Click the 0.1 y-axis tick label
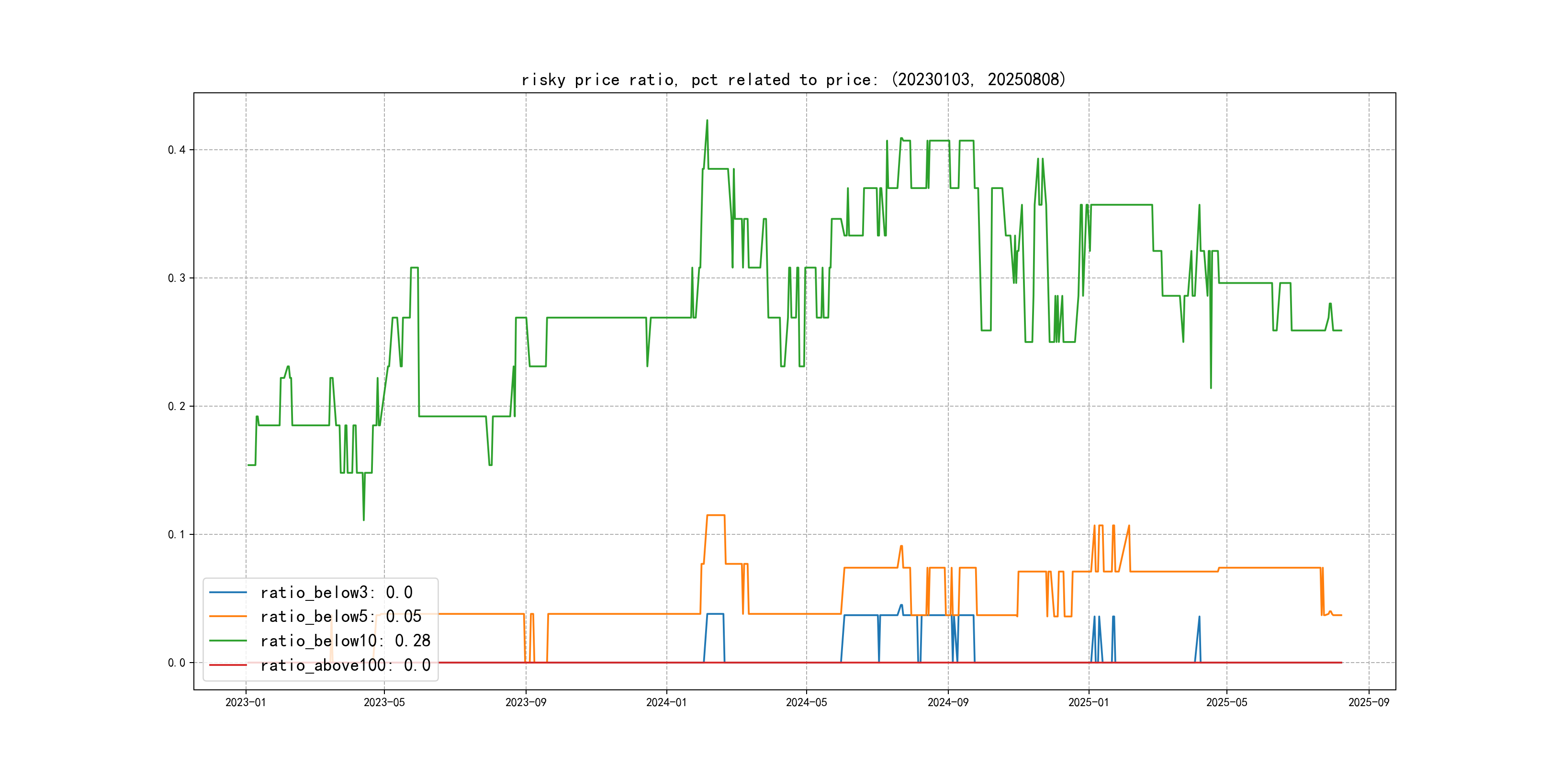The image size is (1551, 775). point(177,534)
